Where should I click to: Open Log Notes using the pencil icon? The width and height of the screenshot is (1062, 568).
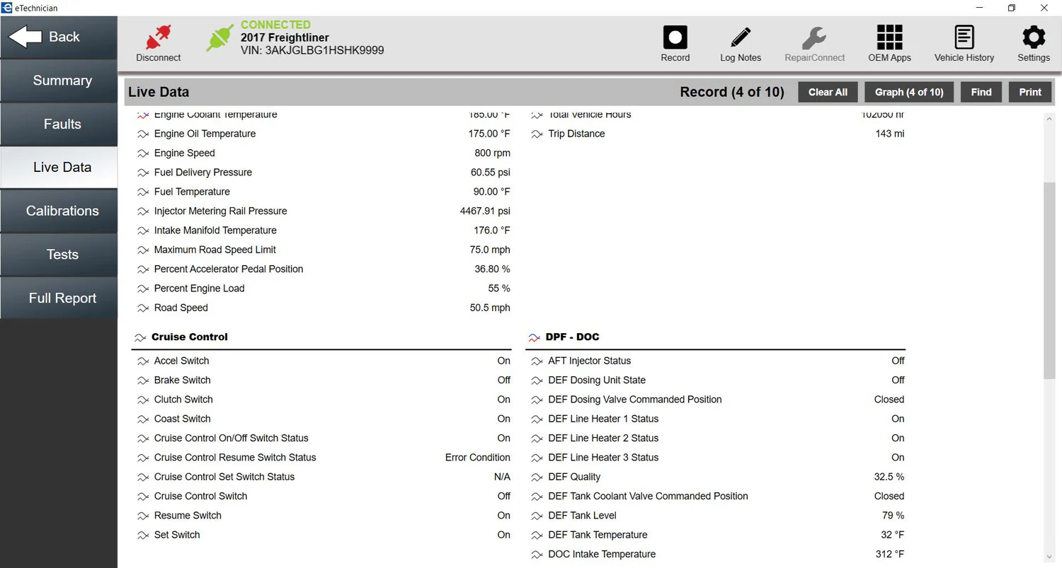[740, 37]
